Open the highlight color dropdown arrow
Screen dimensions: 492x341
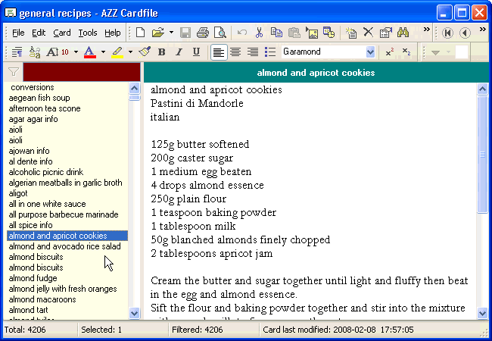coord(130,52)
